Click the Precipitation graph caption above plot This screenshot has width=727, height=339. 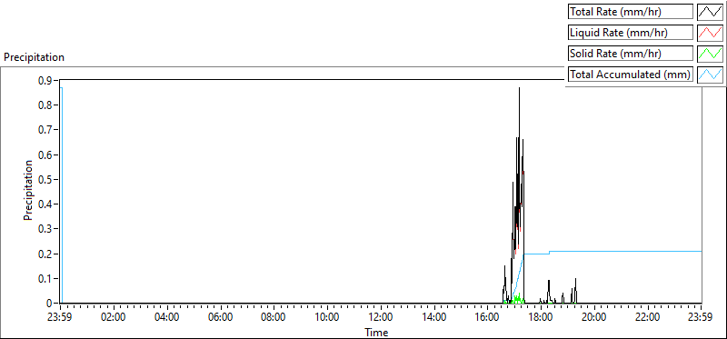[x=34, y=57]
